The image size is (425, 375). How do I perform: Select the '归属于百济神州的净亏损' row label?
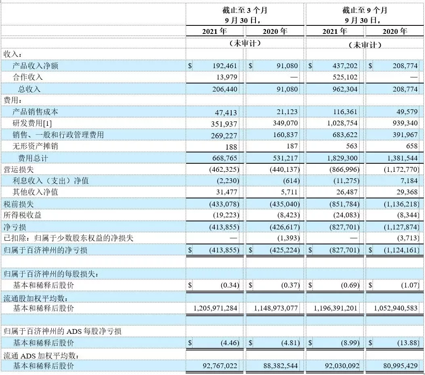click(x=45, y=250)
